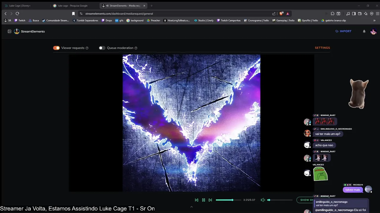Switch to the Luke Cage Disney+ tab
The height and width of the screenshot is (213, 380).
click(26, 6)
